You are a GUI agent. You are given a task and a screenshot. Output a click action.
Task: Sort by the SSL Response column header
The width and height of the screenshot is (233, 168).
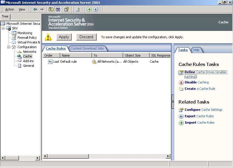[x=160, y=55]
